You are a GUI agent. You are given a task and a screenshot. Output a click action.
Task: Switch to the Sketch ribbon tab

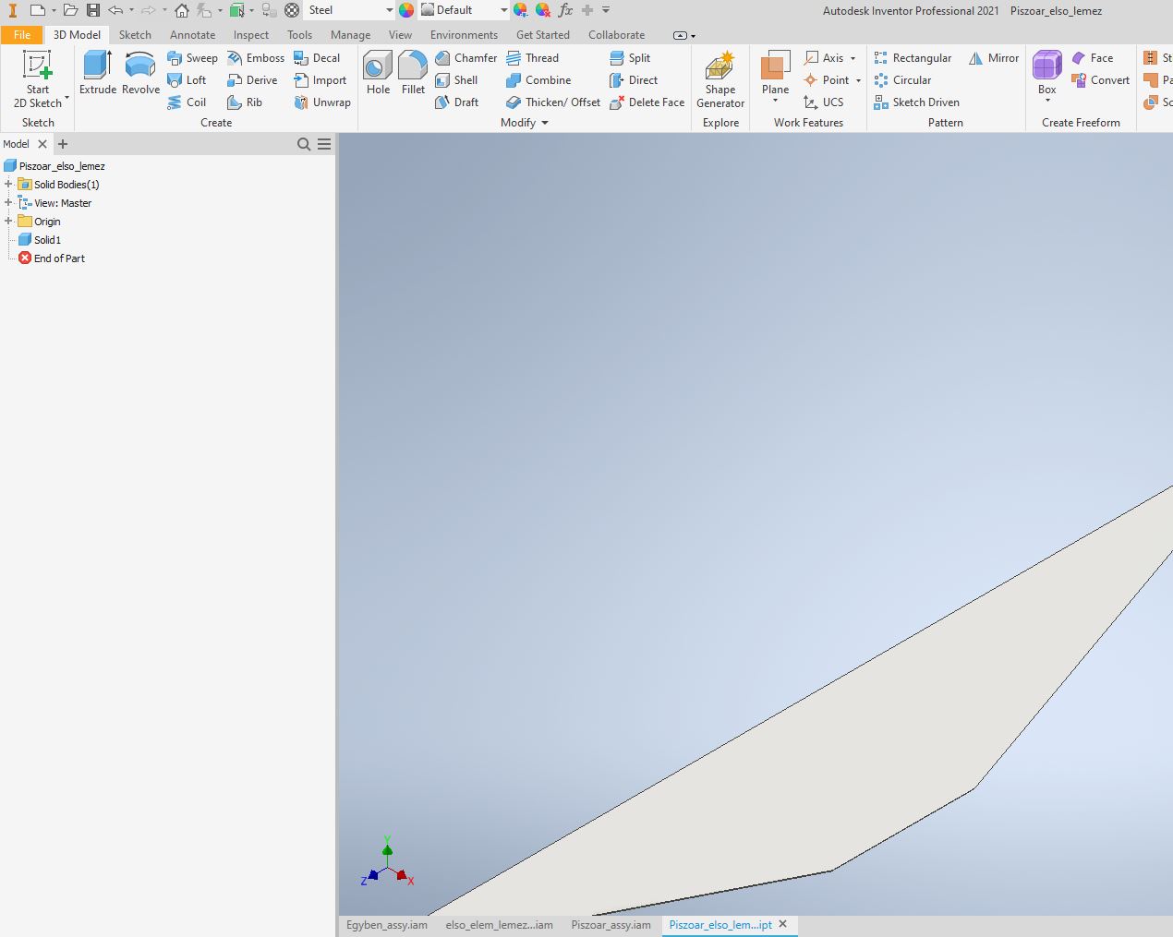point(135,35)
